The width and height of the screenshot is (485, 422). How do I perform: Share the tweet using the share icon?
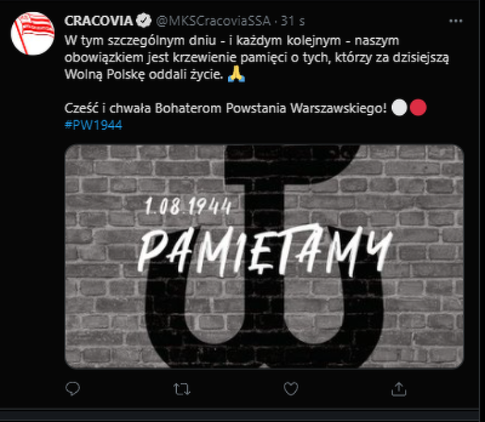(x=399, y=389)
